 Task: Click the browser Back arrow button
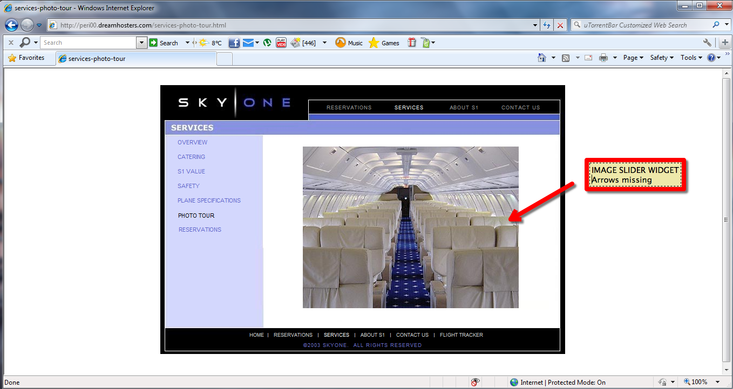[12, 25]
